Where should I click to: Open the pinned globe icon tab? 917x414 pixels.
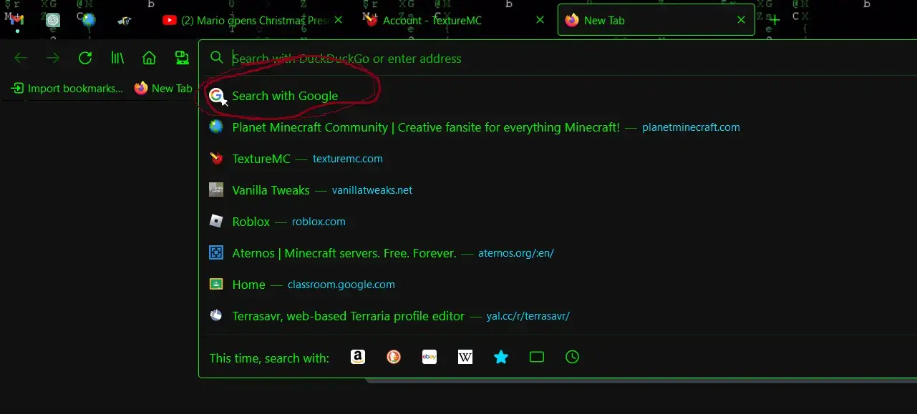coord(89,20)
